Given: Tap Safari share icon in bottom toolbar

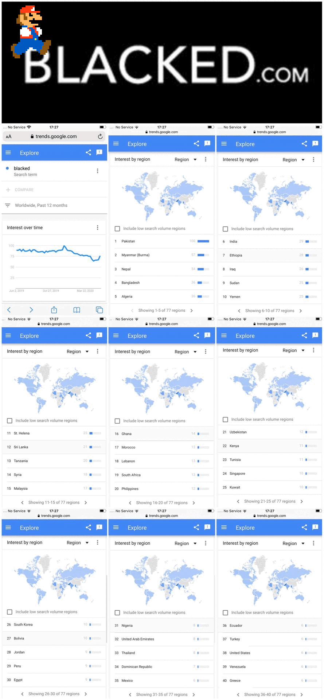Looking at the screenshot, I should point(54,310).
